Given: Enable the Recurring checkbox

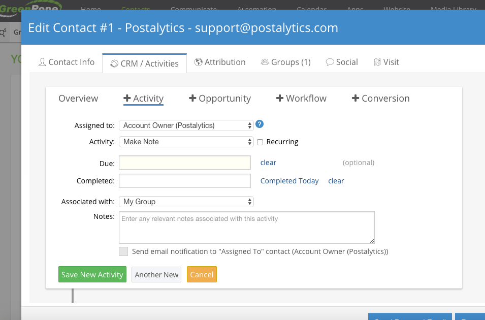Looking at the screenshot, I should [x=260, y=142].
